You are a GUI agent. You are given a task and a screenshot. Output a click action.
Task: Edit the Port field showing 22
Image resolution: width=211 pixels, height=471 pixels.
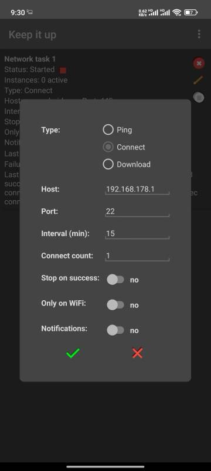(137, 211)
